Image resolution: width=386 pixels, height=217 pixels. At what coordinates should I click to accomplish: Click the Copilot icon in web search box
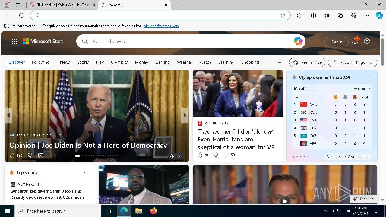298,41
